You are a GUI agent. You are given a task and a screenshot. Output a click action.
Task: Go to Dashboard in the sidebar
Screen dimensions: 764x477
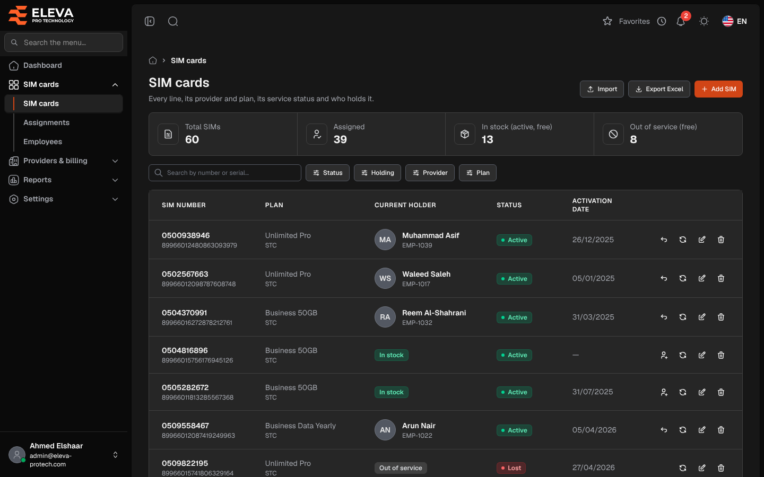click(x=64, y=65)
